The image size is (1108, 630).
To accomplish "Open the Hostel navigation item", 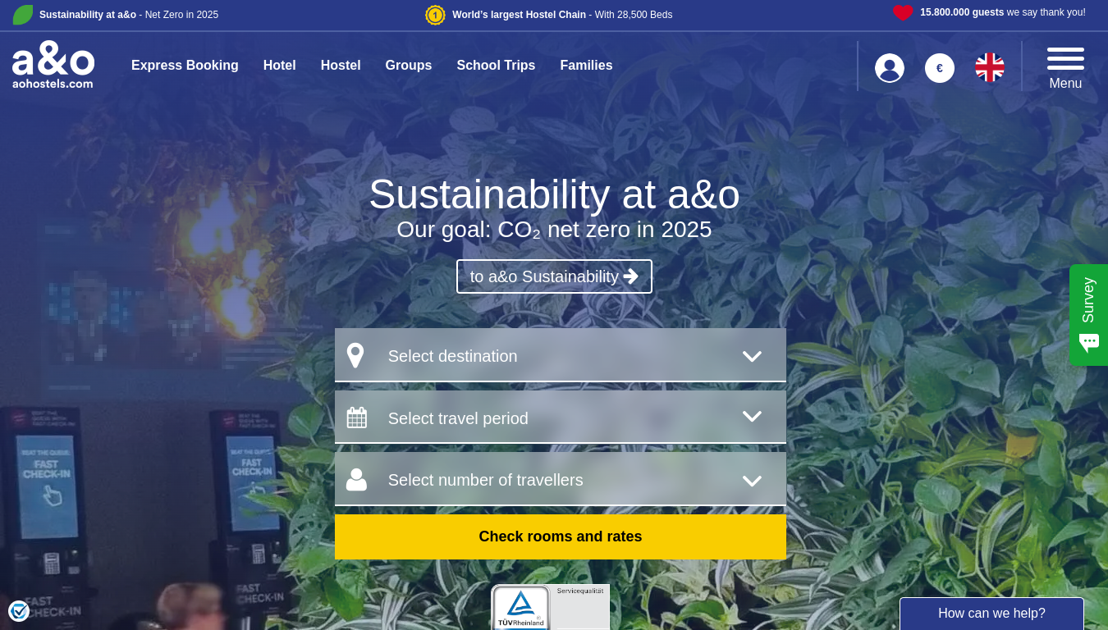I will click(x=341, y=66).
